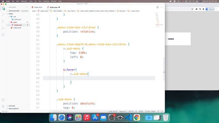Image resolution: width=219 pixels, height=123 pixels.
Task: Open volume control in menu bar
Action: (186, 1)
